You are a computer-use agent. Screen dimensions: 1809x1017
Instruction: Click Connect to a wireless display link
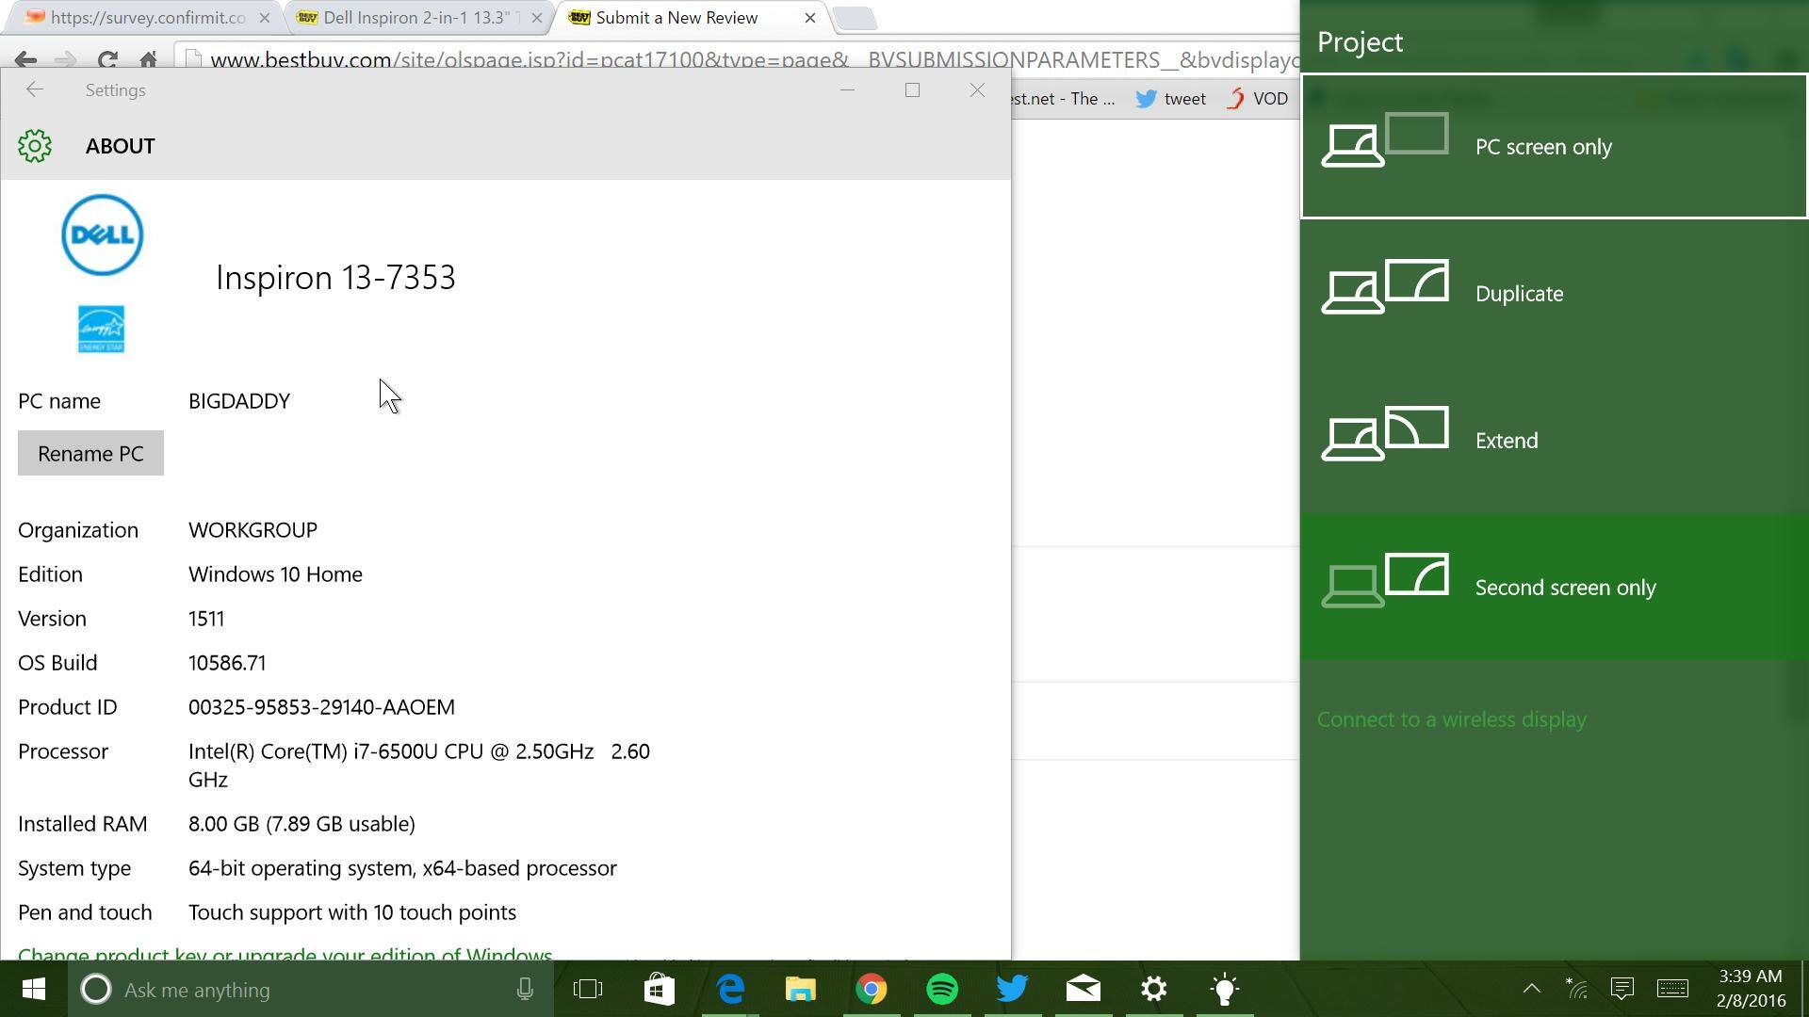pos(1451,719)
